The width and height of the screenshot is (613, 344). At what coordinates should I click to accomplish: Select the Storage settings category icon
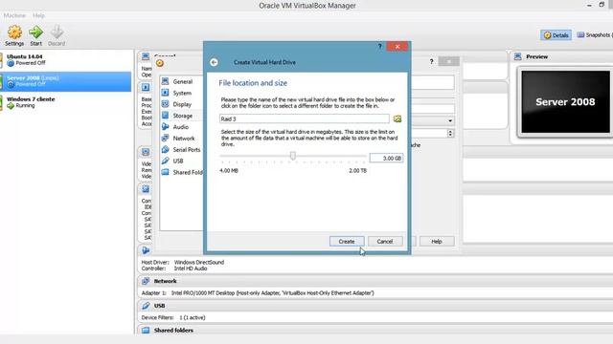(x=166, y=115)
